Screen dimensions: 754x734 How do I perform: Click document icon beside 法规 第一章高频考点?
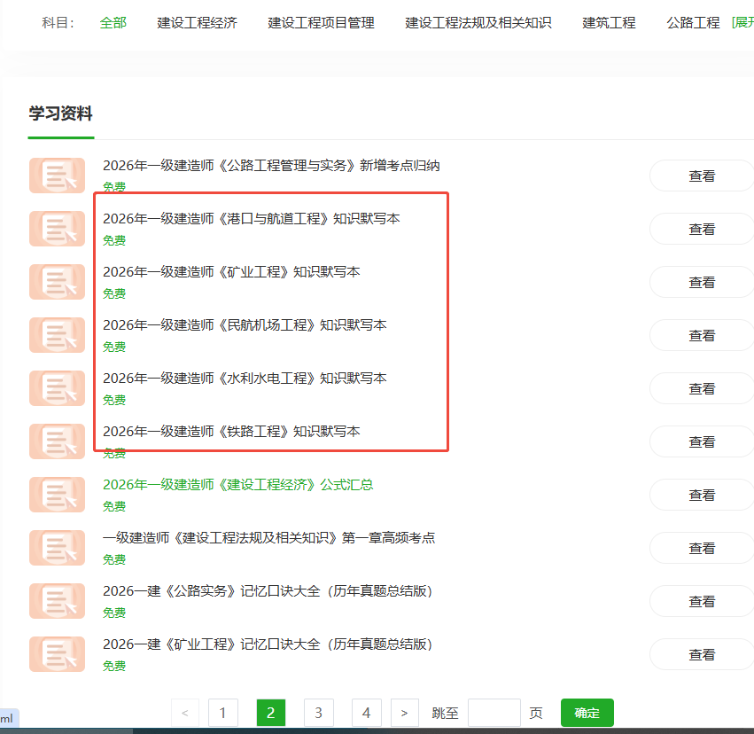(57, 548)
